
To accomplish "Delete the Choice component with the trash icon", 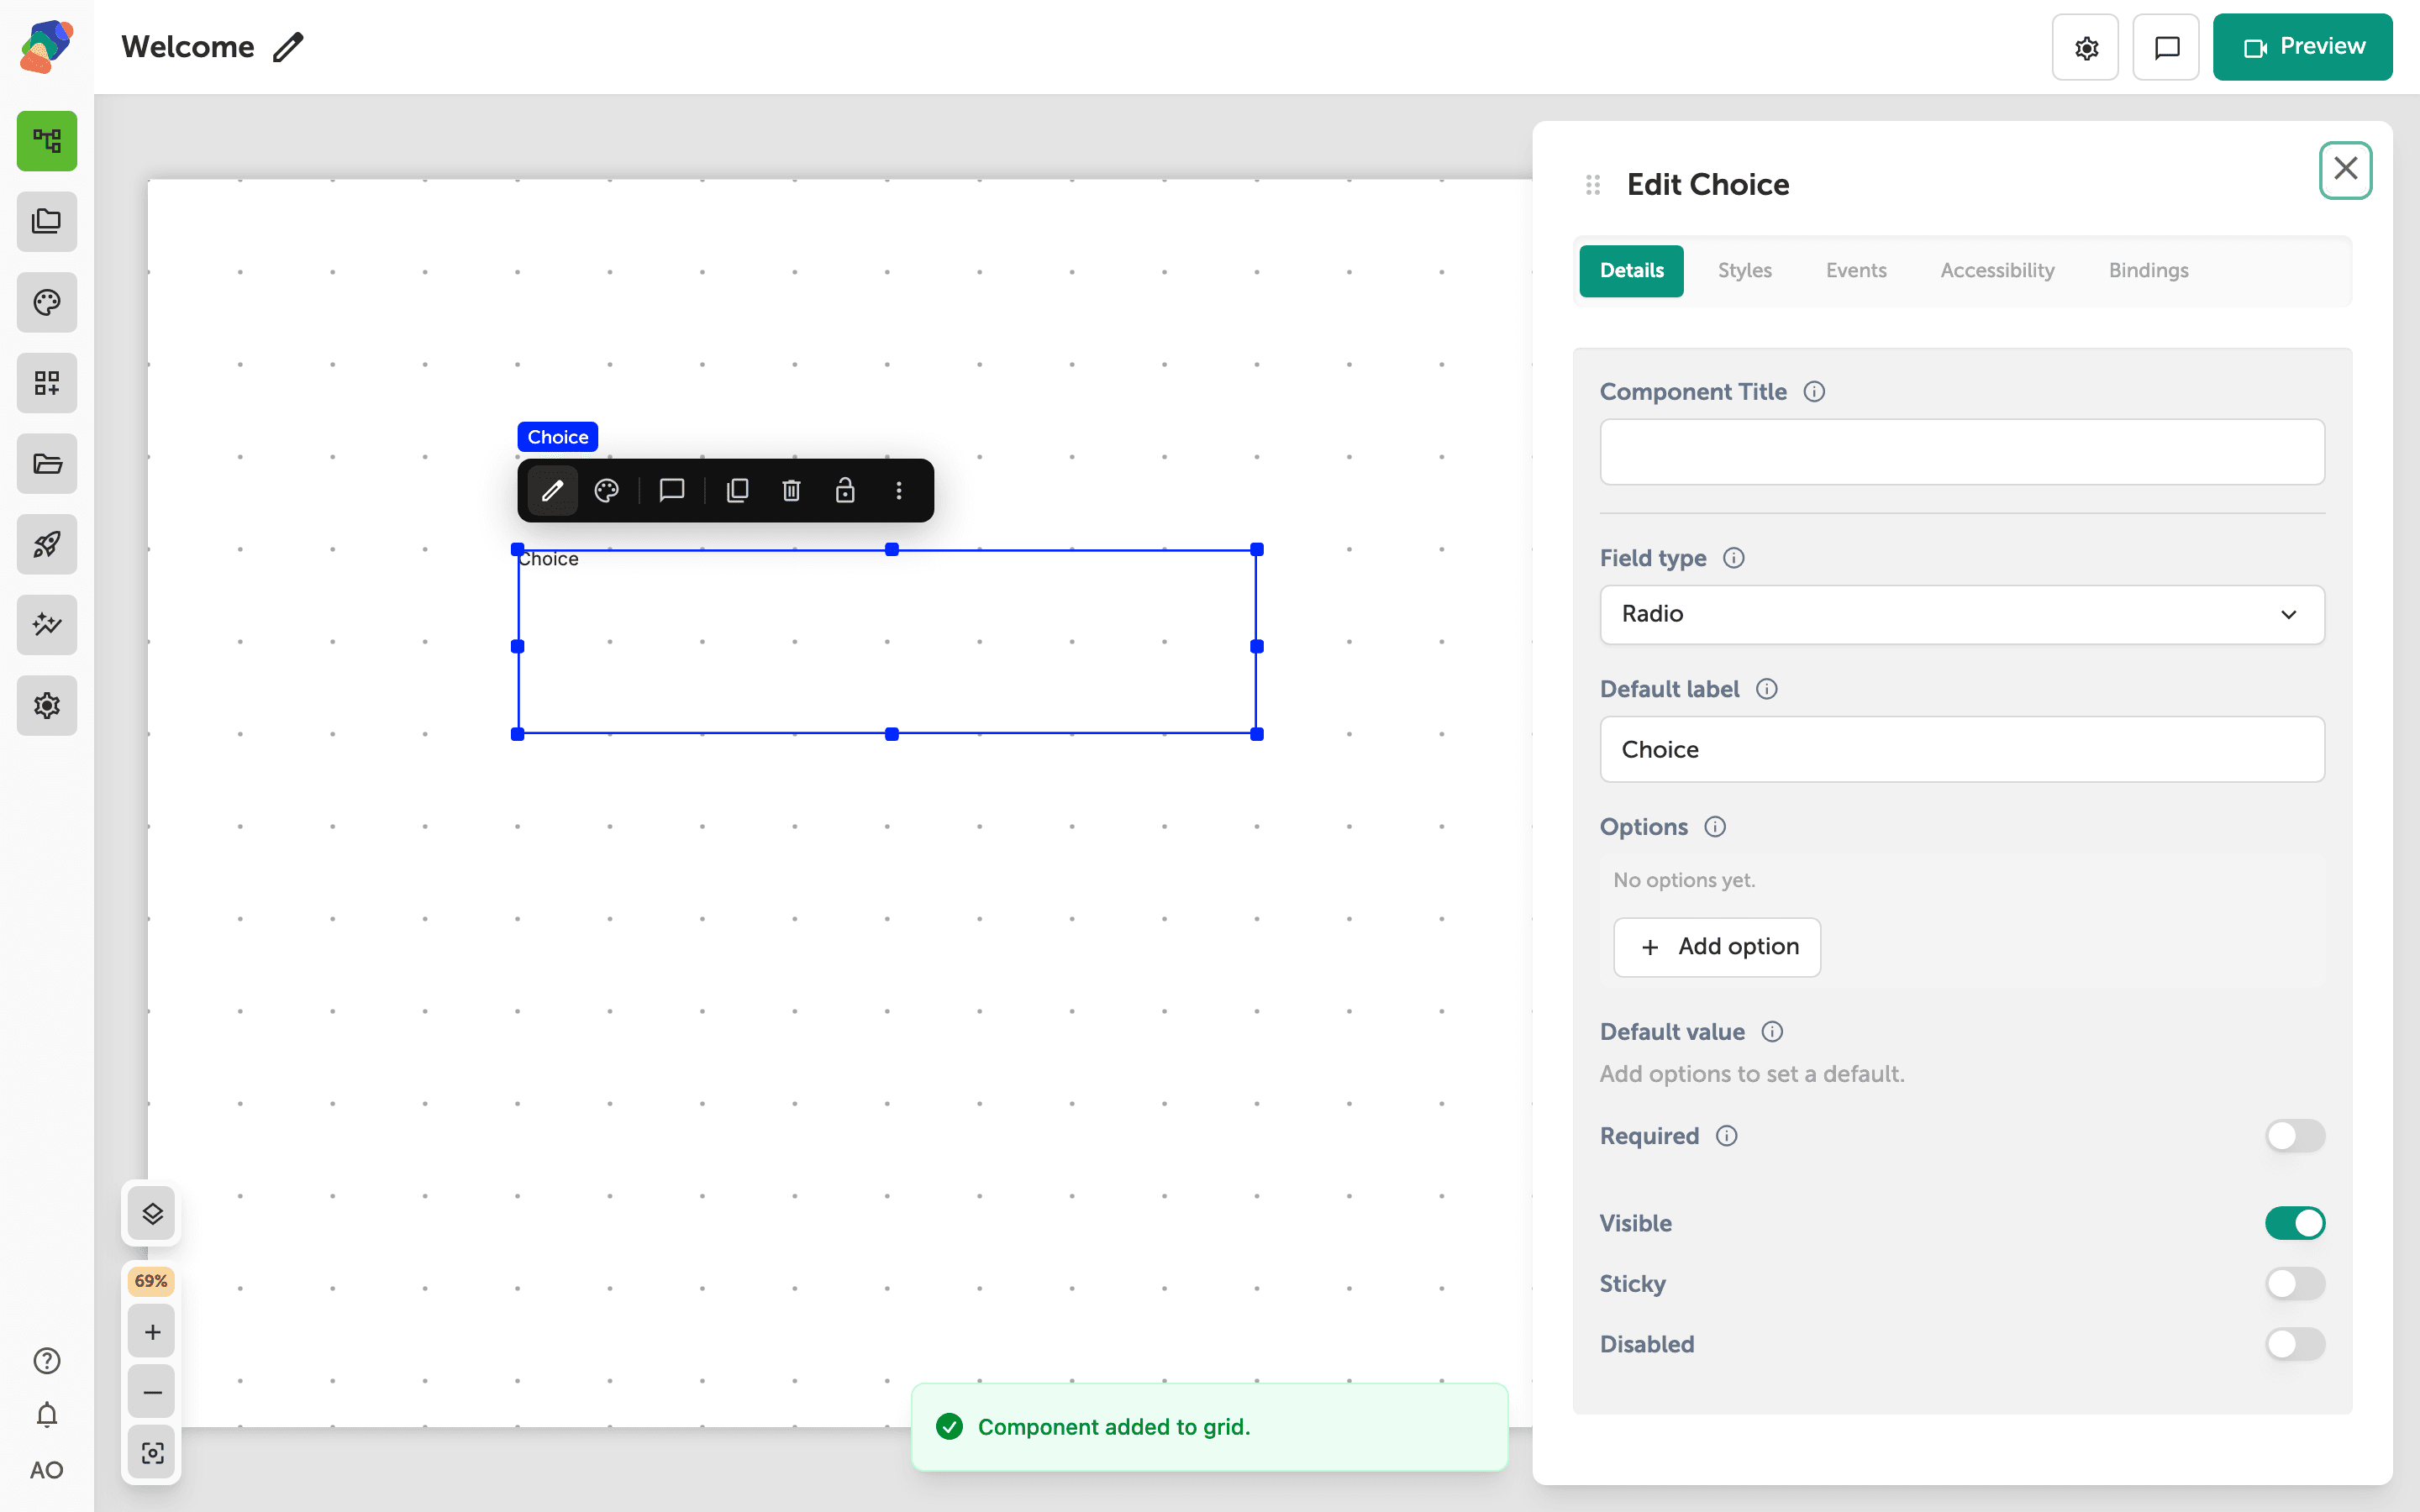I will (x=791, y=490).
